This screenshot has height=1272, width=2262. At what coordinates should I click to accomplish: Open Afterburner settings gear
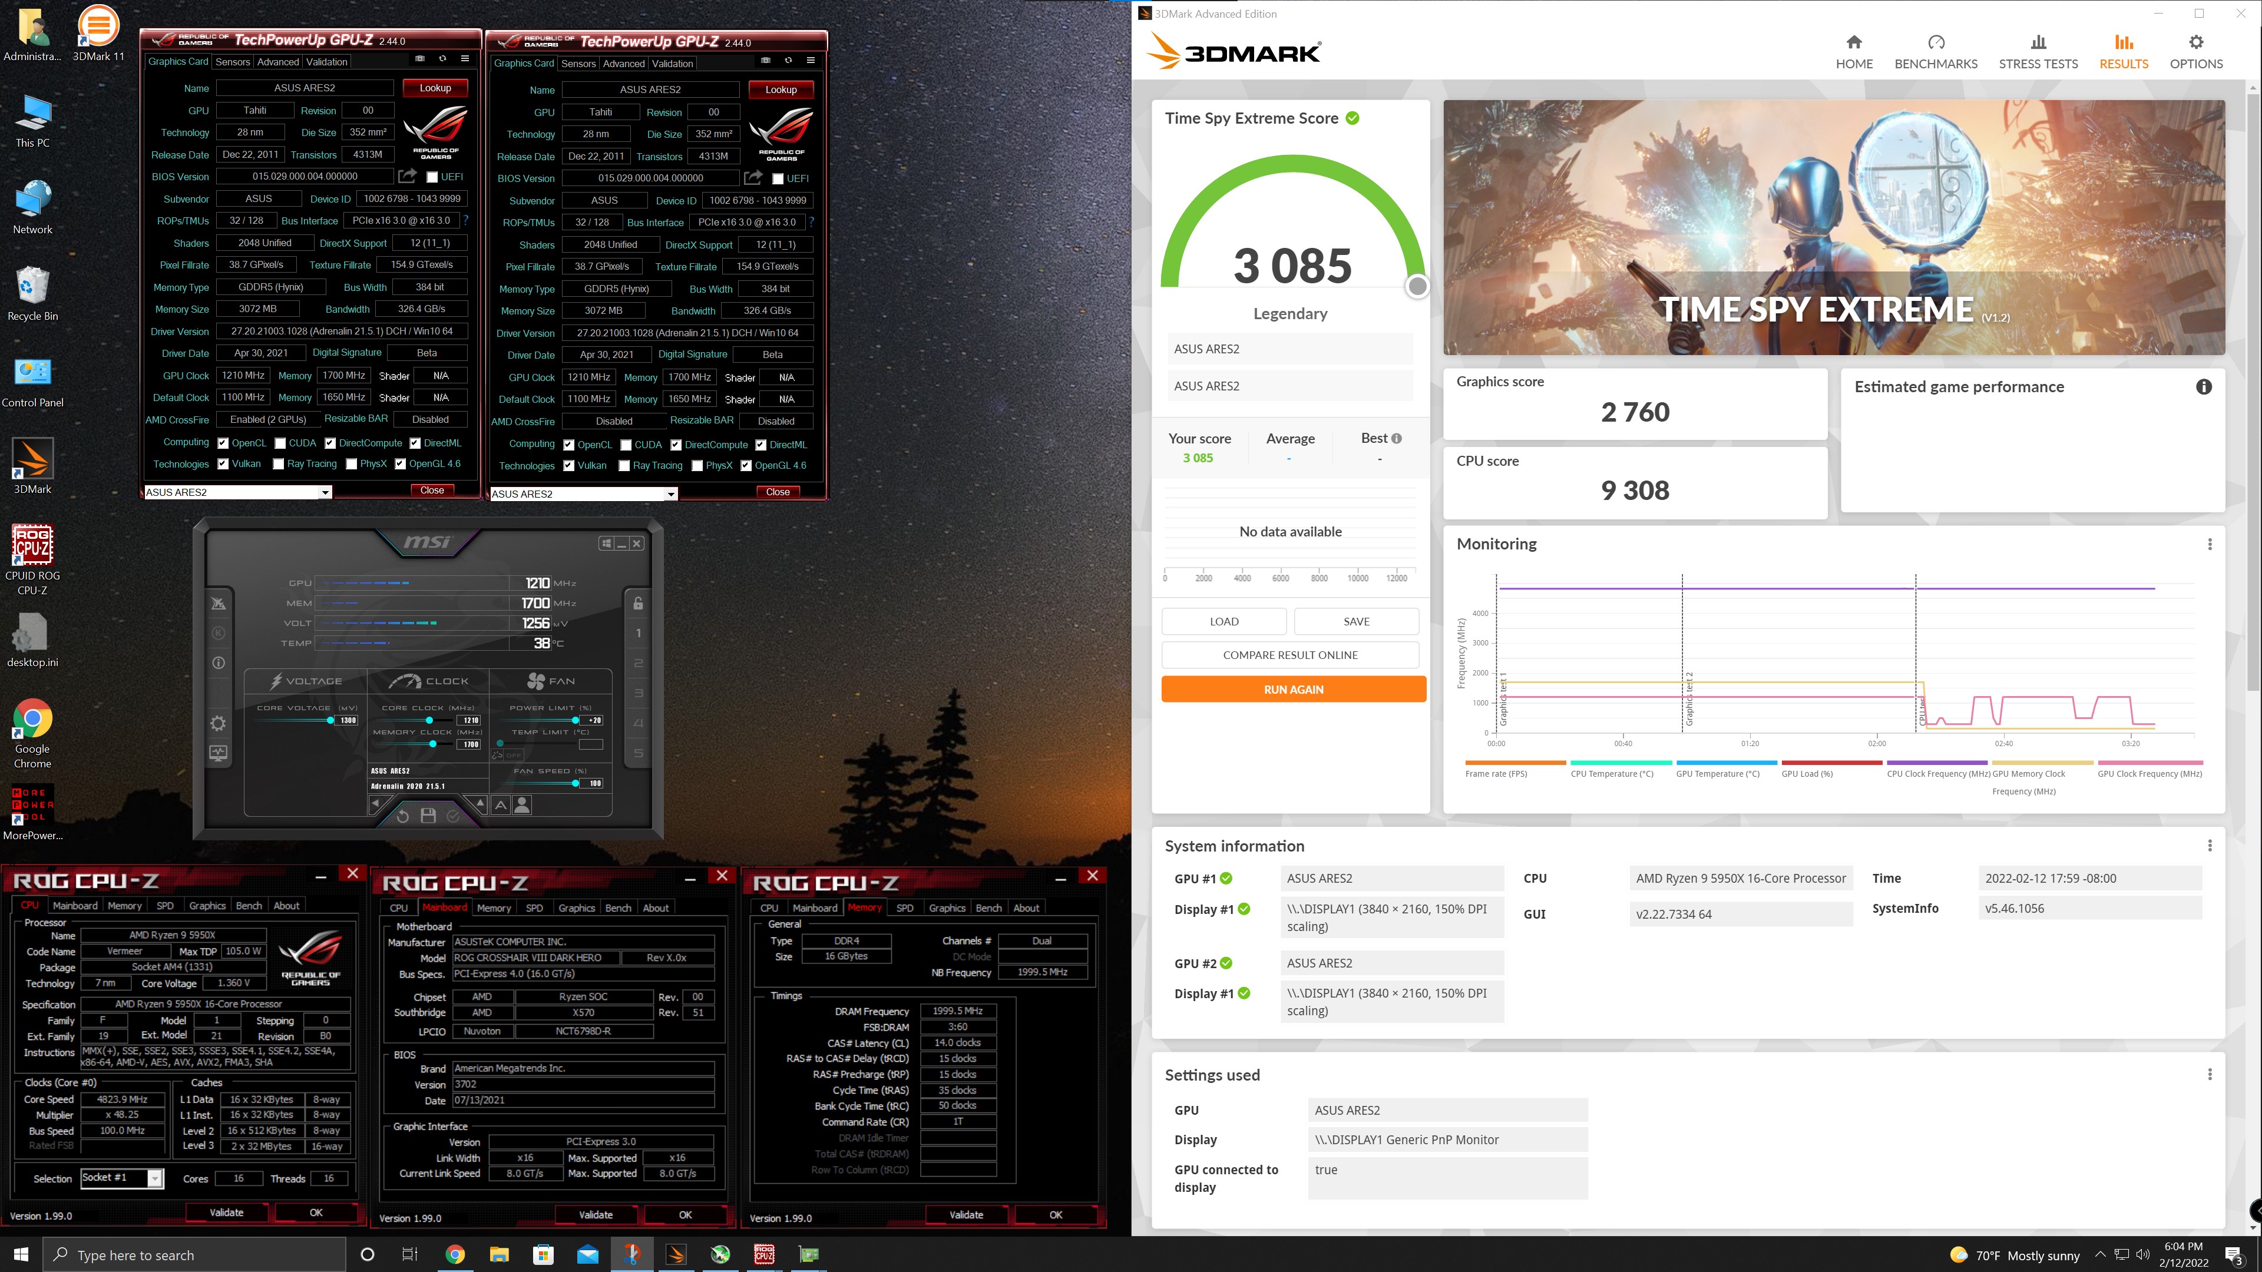219,723
